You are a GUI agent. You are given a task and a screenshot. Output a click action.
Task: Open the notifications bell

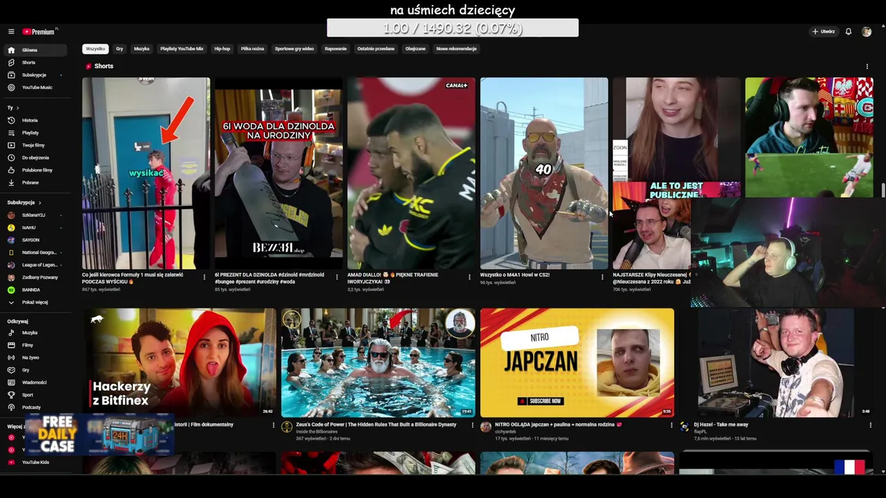[x=848, y=32]
